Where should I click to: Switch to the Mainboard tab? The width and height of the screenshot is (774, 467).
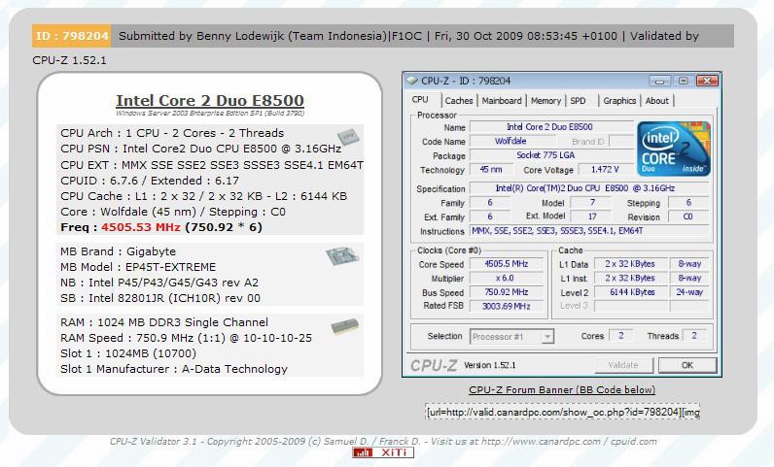click(x=502, y=101)
